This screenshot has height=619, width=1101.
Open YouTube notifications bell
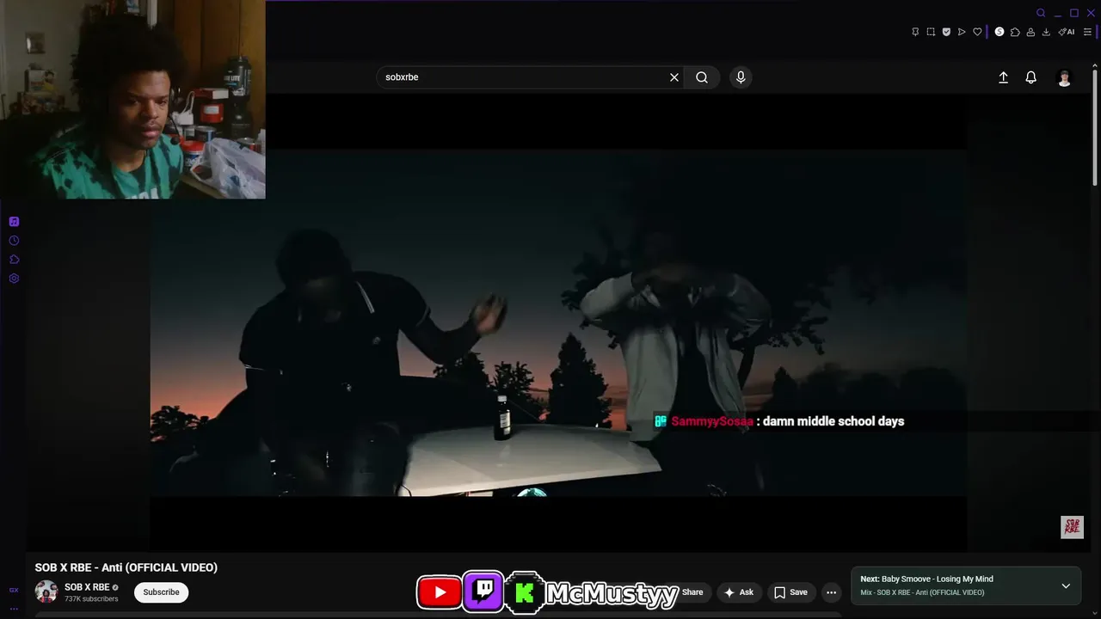pyautogui.click(x=1030, y=77)
